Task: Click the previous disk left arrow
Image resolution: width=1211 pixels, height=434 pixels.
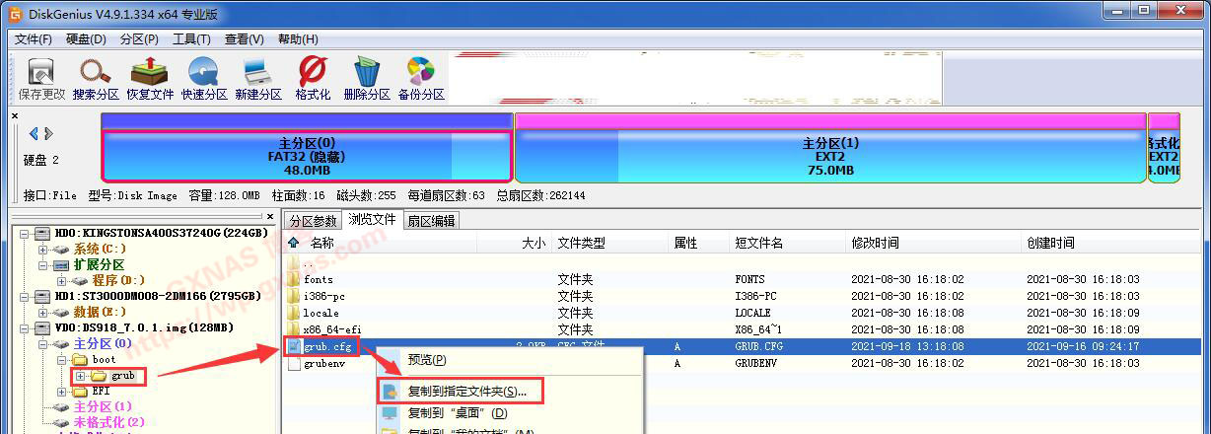Action: (x=34, y=133)
